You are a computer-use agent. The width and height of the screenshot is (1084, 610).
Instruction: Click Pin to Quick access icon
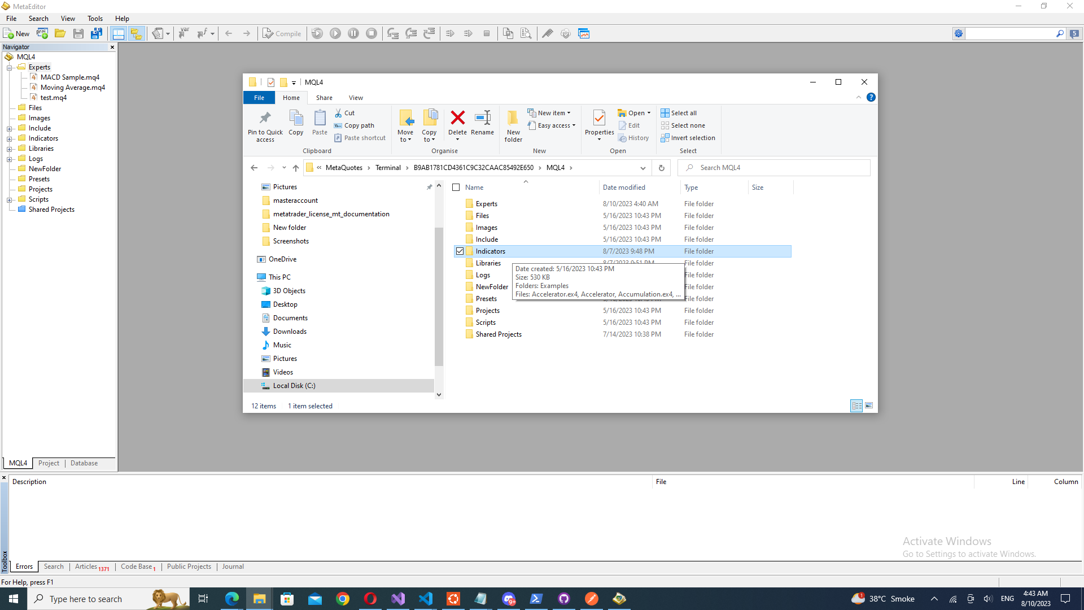[265, 125]
